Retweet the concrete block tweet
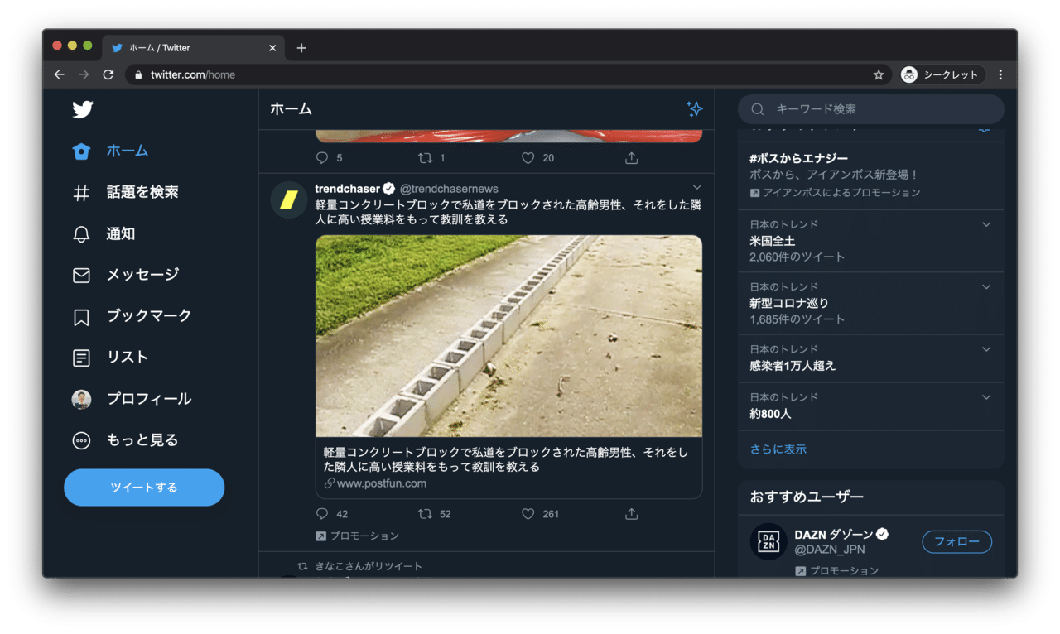The height and width of the screenshot is (634, 1060). coord(425,514)
